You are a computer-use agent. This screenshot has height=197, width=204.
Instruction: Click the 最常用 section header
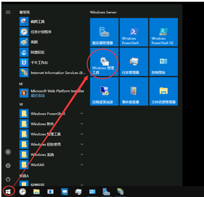pyautogui.click(x=24, y=12)
